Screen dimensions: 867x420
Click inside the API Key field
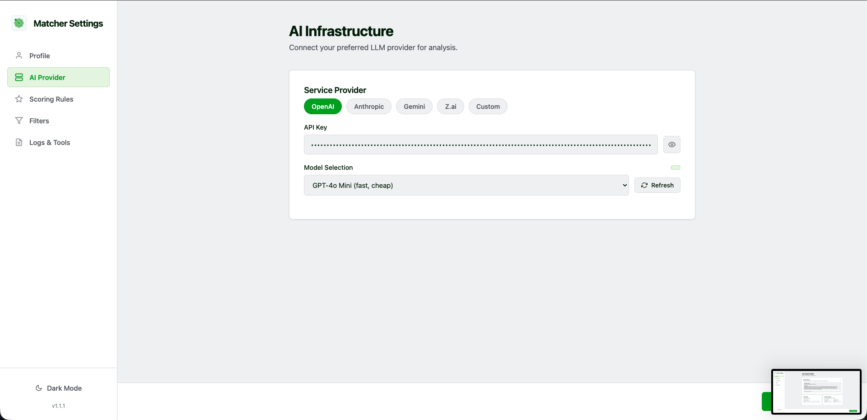click(480, 145)
